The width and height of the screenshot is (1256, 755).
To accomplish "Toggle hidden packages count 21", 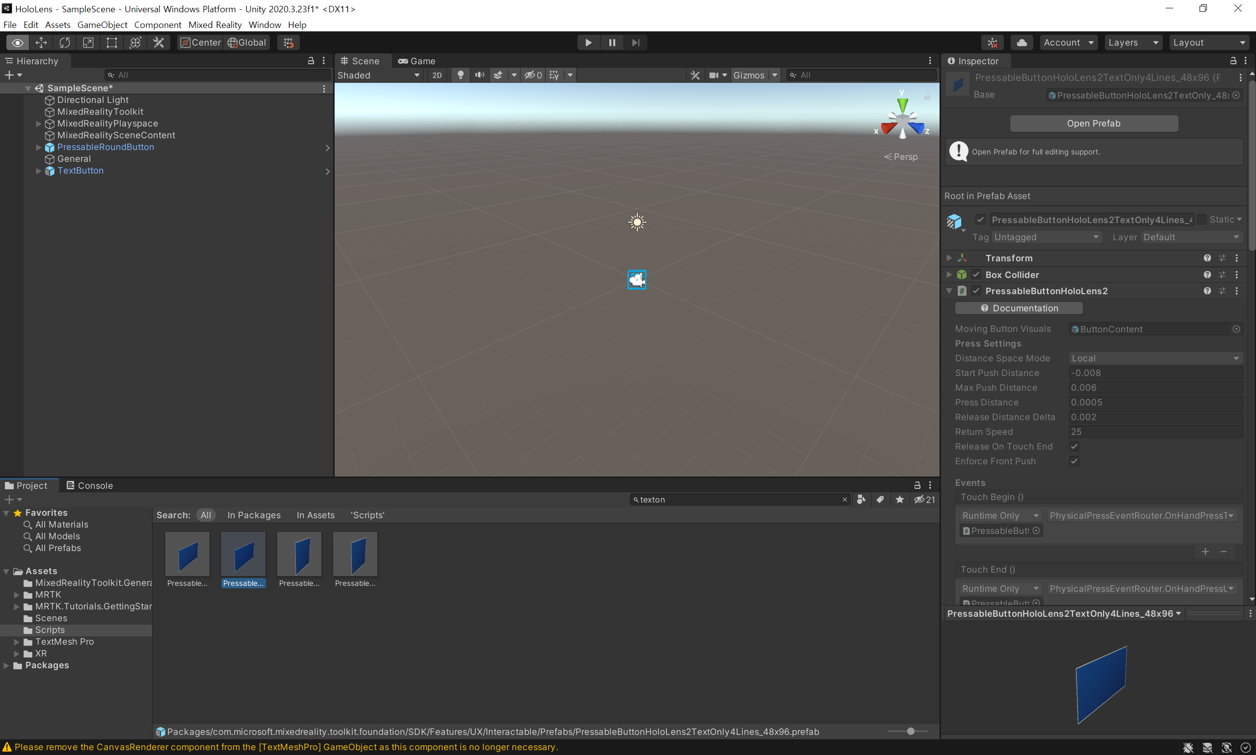I will tap(924, 500).
